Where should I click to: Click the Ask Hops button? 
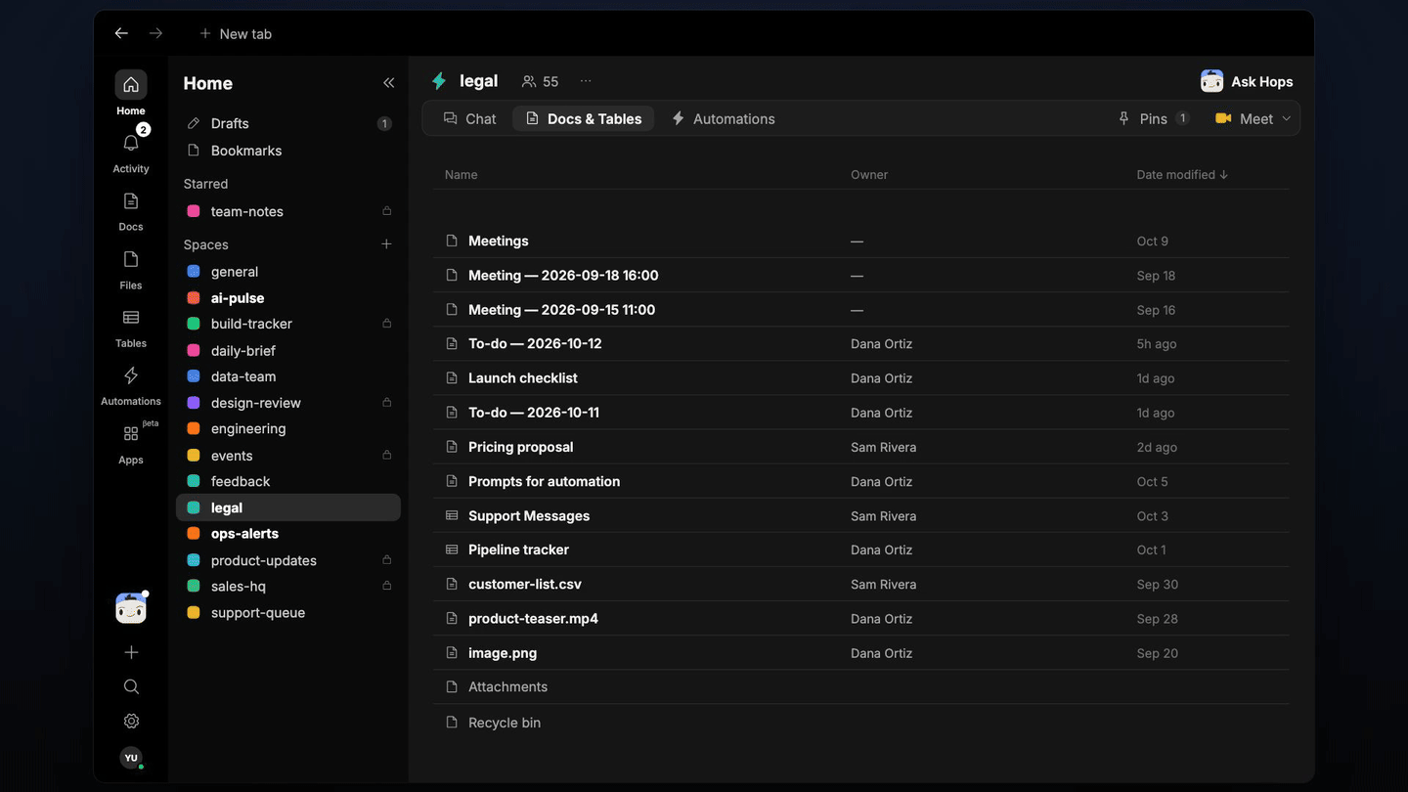coord(1247,81)
